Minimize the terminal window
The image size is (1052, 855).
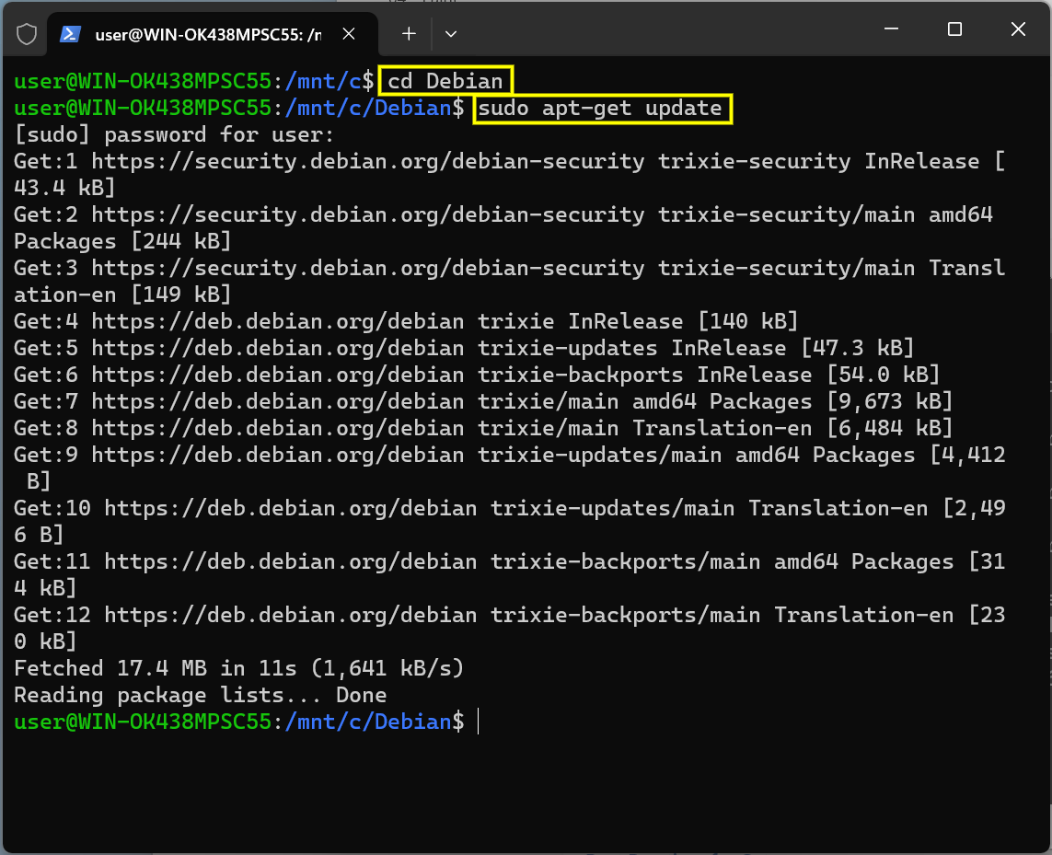(x=891, y=29)
